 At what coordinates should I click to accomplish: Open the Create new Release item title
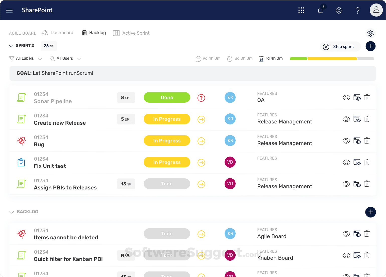point(60,123)
